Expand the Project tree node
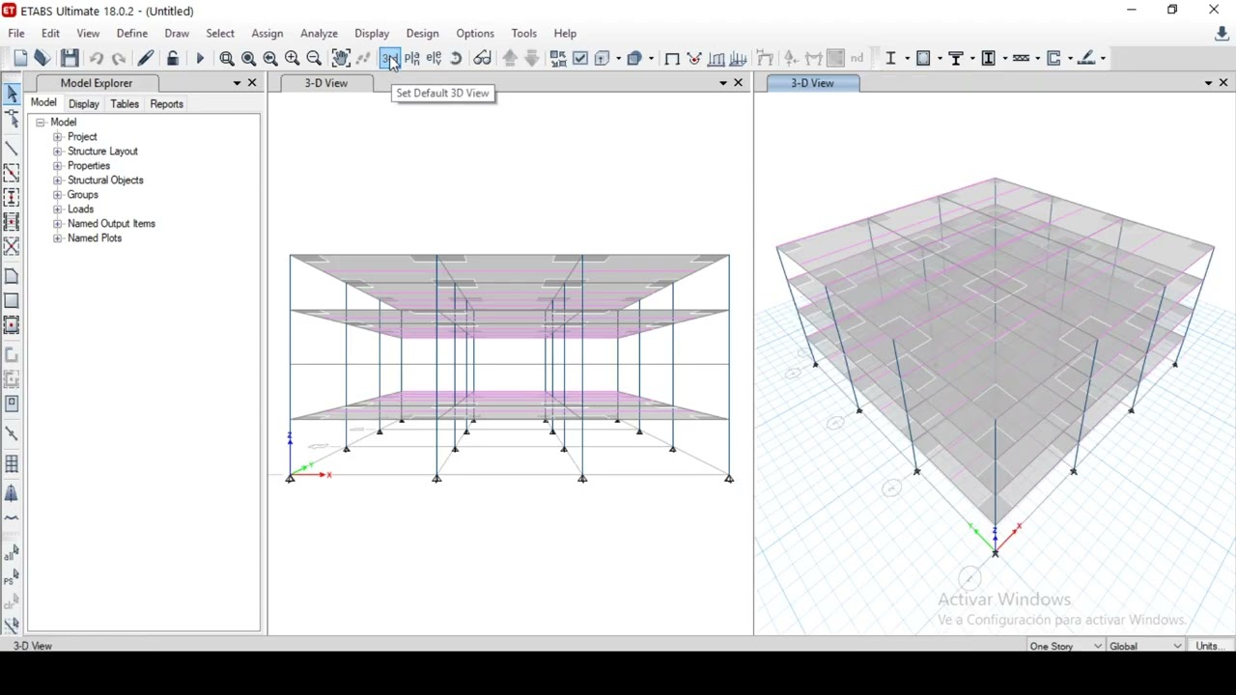This screenshot has height=695, width=1236. point(58,137)
